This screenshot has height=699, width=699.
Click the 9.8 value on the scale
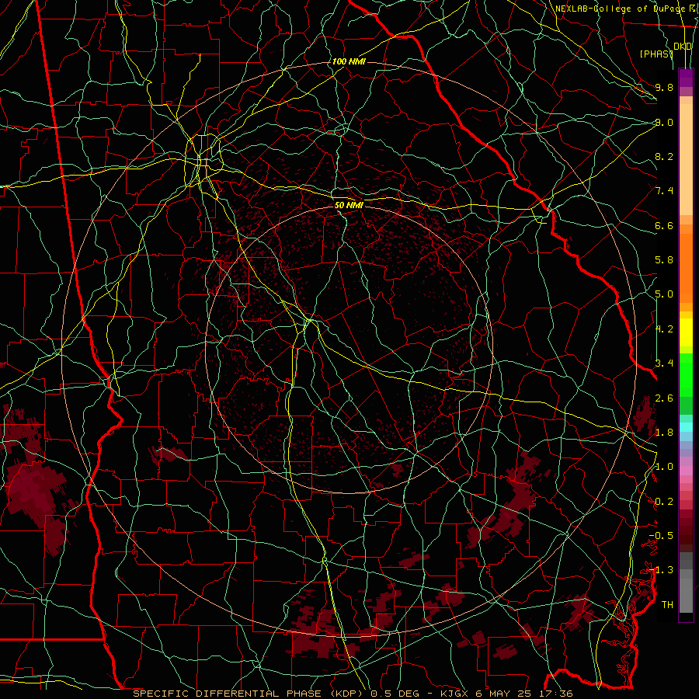664,87
